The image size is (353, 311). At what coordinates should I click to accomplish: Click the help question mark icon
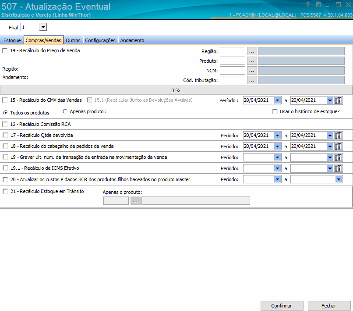[308, 5]
